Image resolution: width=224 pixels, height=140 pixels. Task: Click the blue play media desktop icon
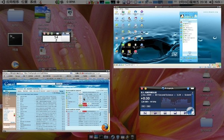click(15, 65)
